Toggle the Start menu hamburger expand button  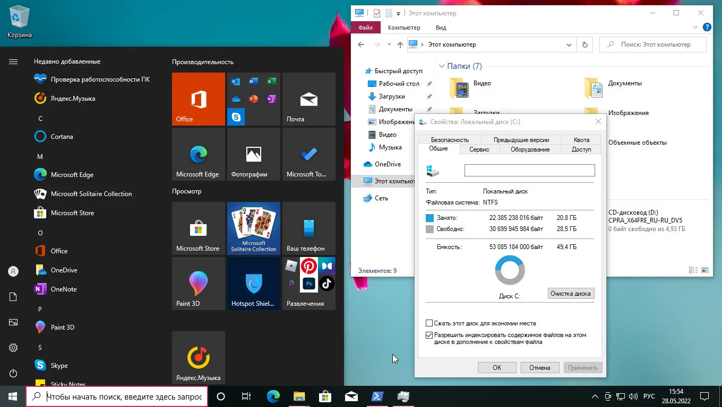click(13, 62)
